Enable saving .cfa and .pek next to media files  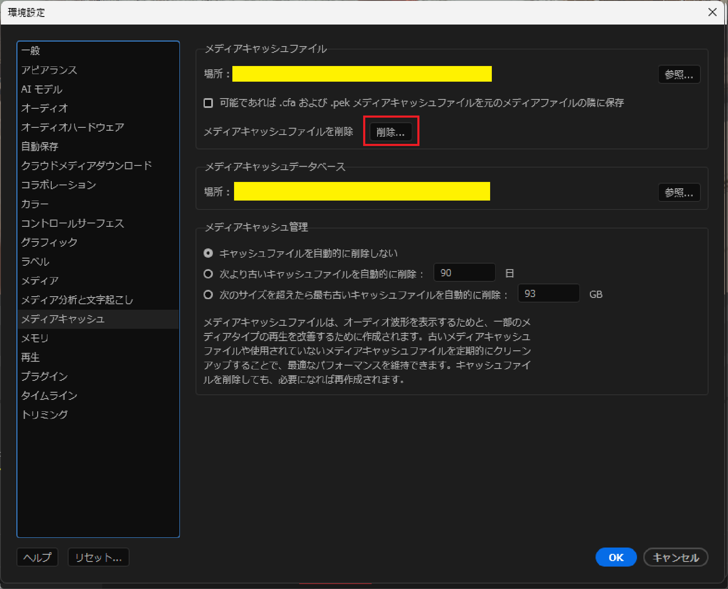[208, 102]
